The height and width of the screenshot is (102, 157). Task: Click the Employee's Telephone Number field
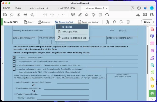pyautogui.click(x=122, y=40)
